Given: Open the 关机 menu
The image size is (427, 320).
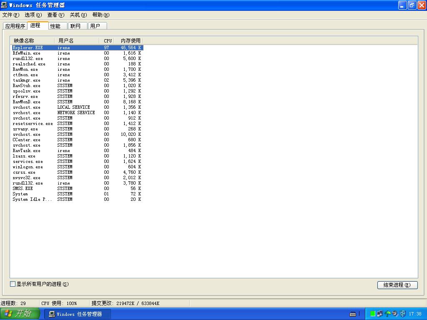Looking at the screenshot, I should [x=78, y=15].
